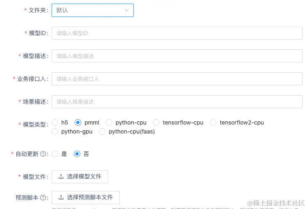The height and width of the screenshot is (209, 307).
Task: Click the 选择模型文件 upload button
Action: [x=80, y=177]
